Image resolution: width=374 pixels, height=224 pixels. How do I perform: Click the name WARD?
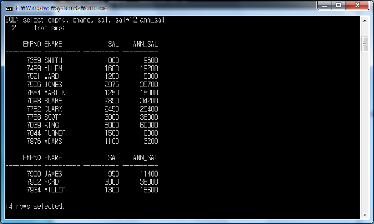click(x=51, y=76)
